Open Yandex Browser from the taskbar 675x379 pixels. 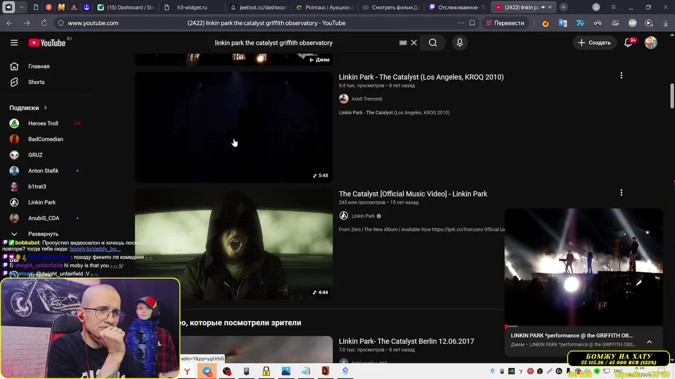tap(187, 371)
